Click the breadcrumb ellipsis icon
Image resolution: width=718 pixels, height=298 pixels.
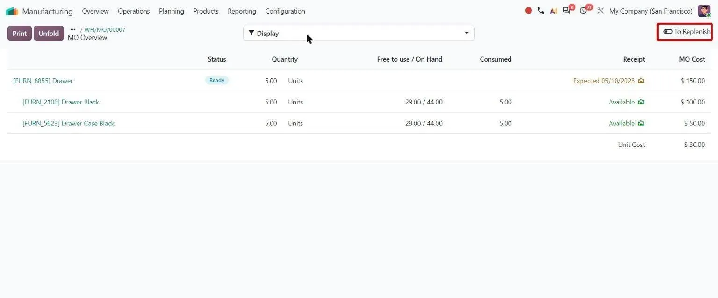(x=73, y=29)
